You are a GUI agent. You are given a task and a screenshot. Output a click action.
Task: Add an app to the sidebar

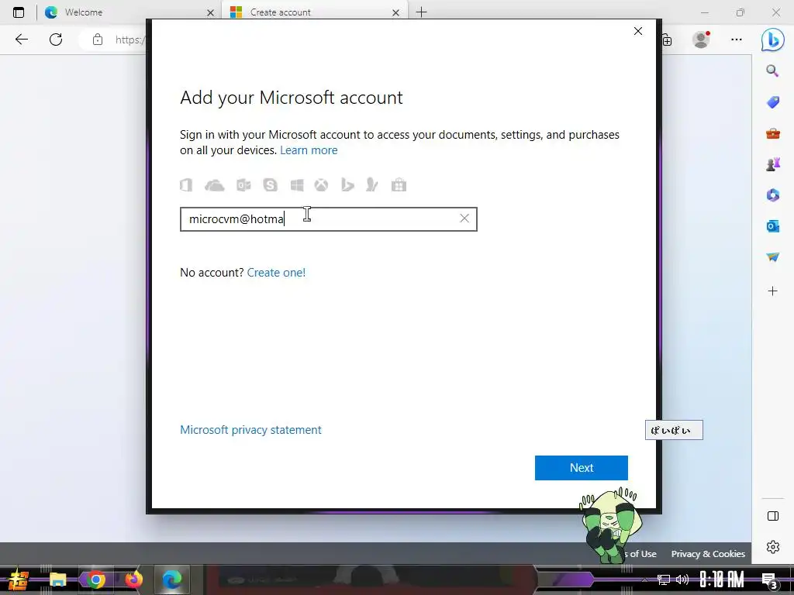[x=773, y=291]
